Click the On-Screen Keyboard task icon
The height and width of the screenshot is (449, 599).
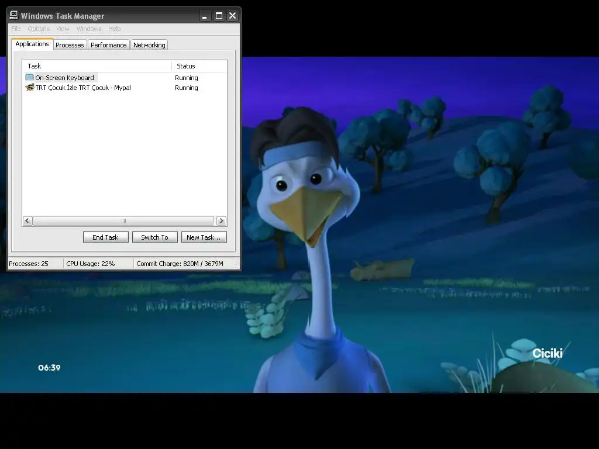(29, 78)
